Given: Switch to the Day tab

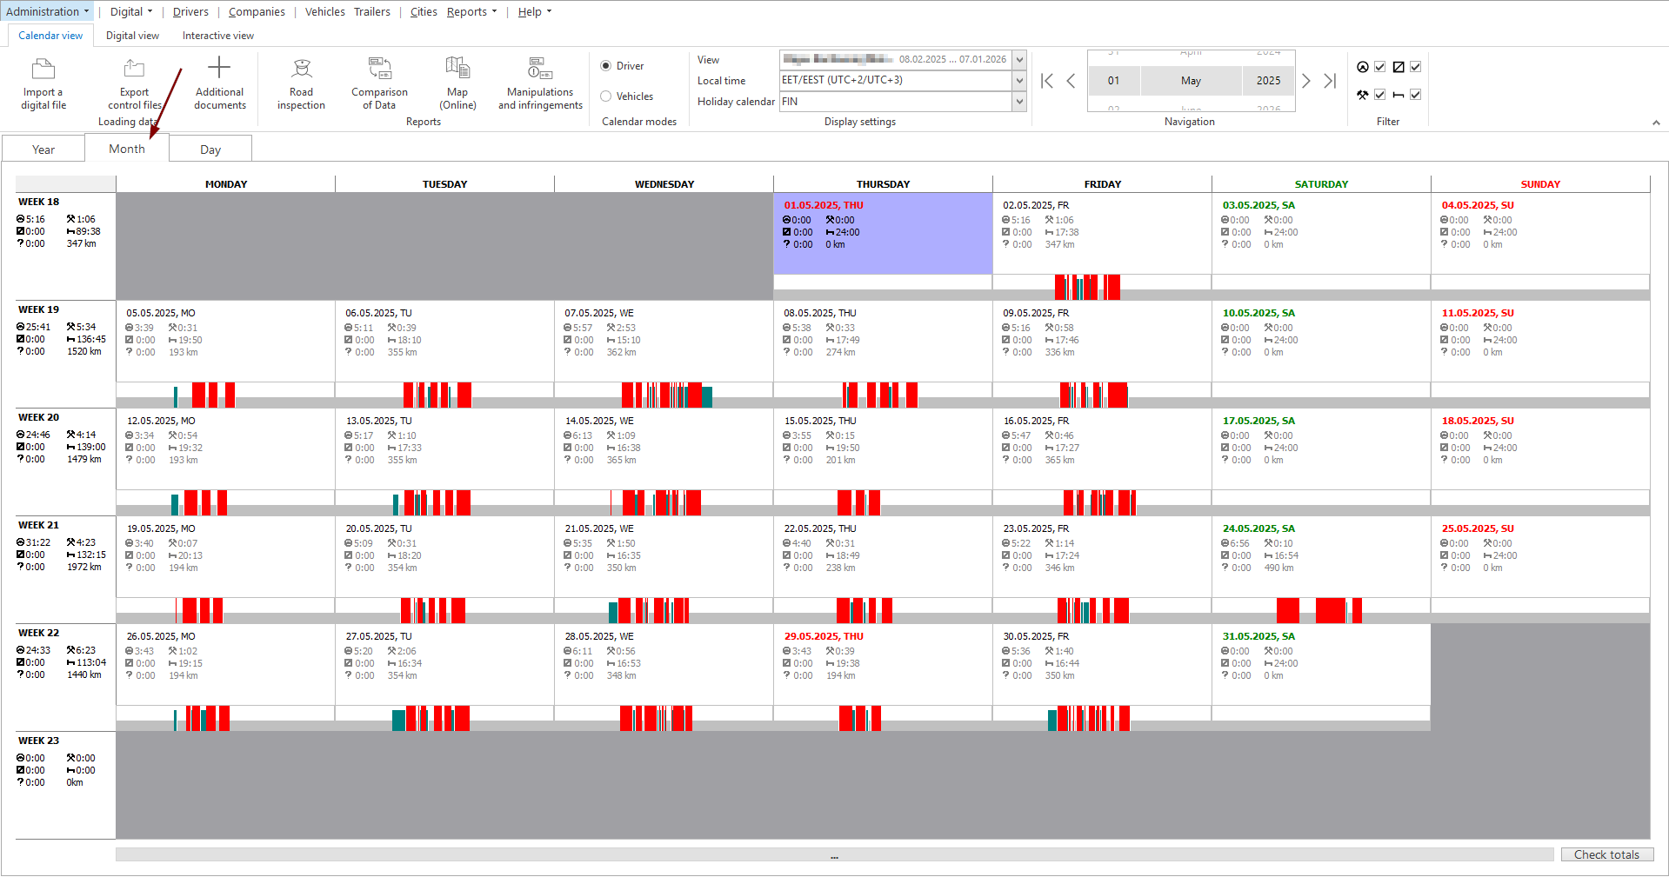Looking at the screenshot, I should [210, 149].
